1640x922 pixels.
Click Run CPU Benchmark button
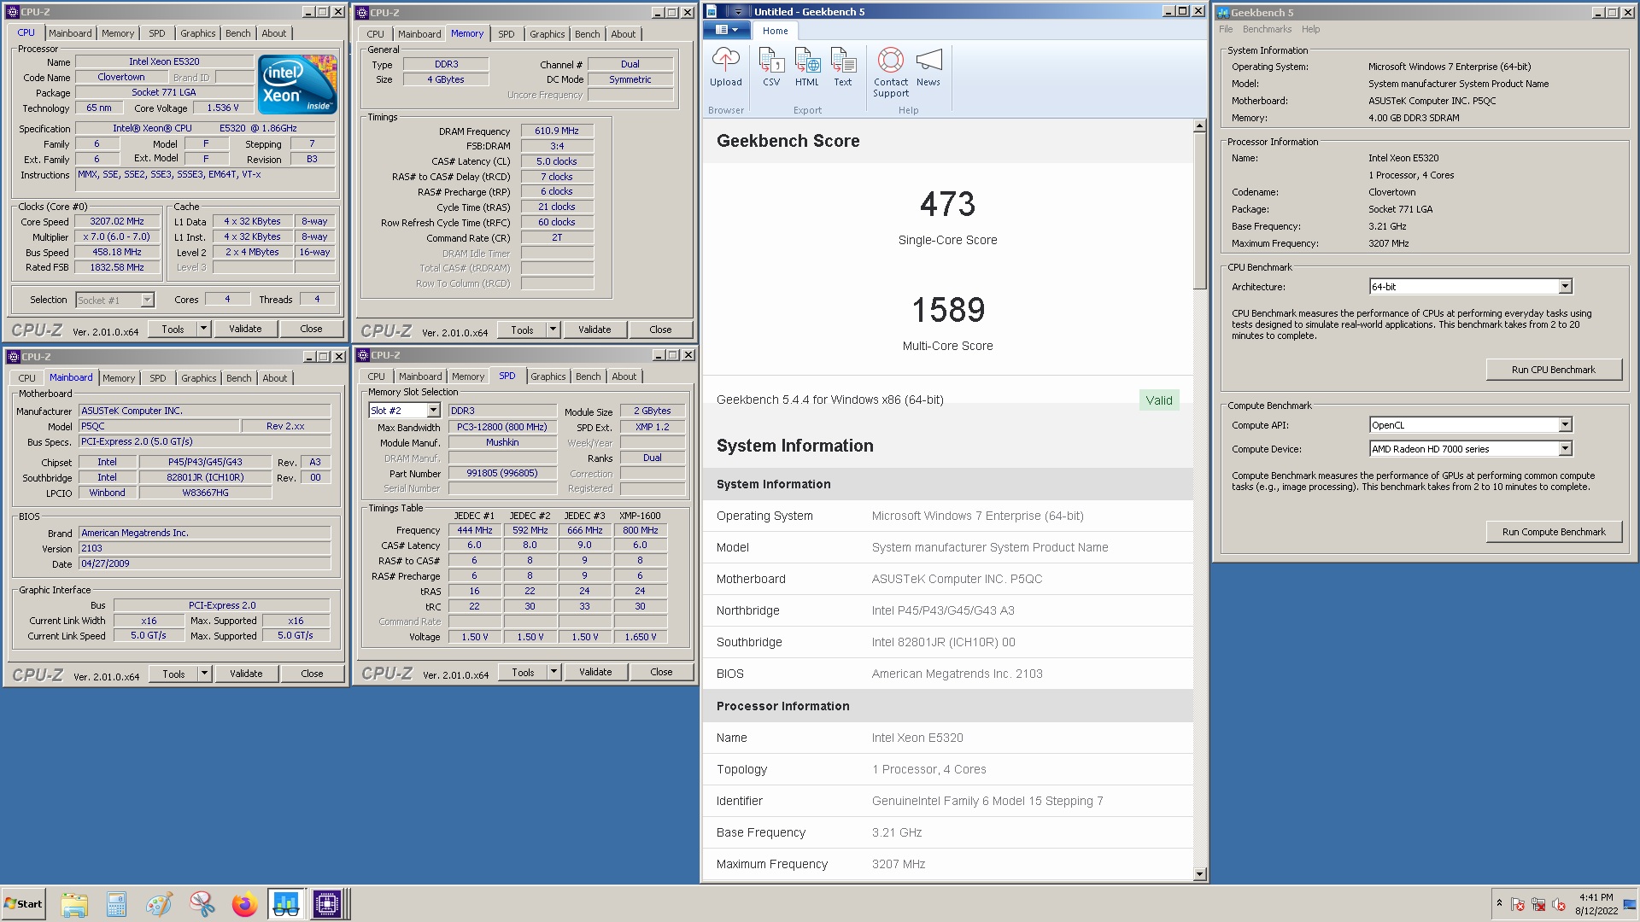coord(1553,370)
